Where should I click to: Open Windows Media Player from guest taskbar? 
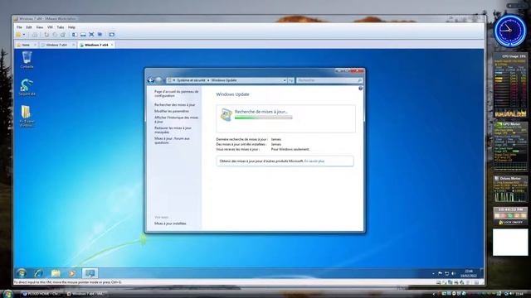[72, 273]
